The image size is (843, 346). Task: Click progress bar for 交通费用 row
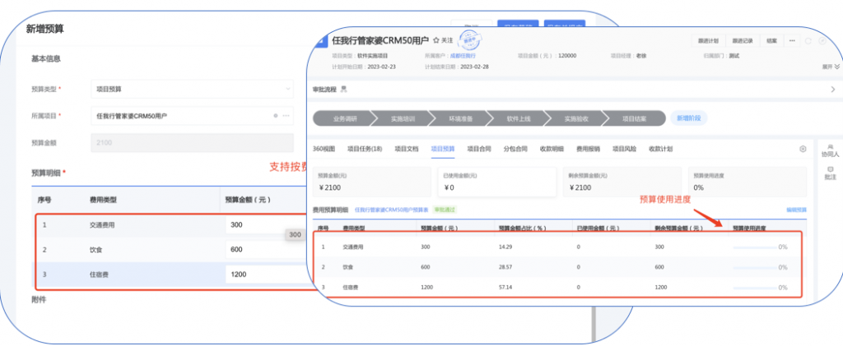(754, 247)
